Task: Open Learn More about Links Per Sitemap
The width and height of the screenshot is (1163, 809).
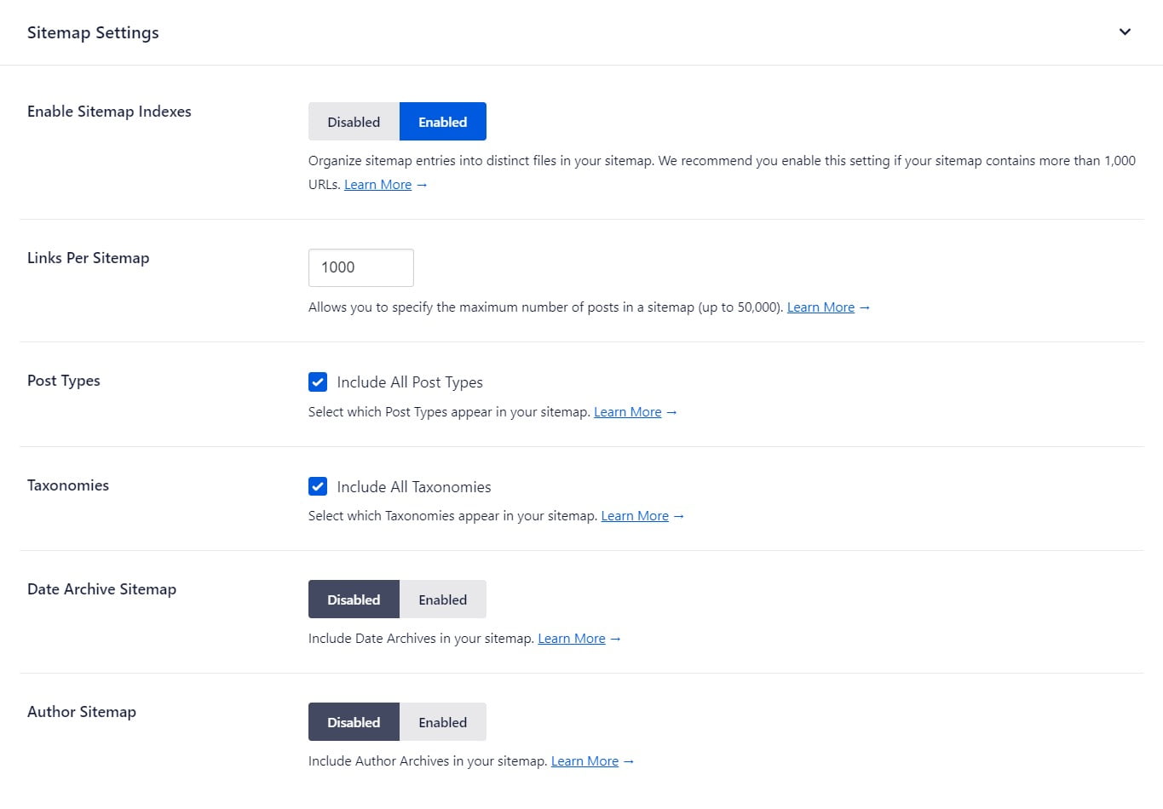Action: pyautogui.click(x=820, y=307)
